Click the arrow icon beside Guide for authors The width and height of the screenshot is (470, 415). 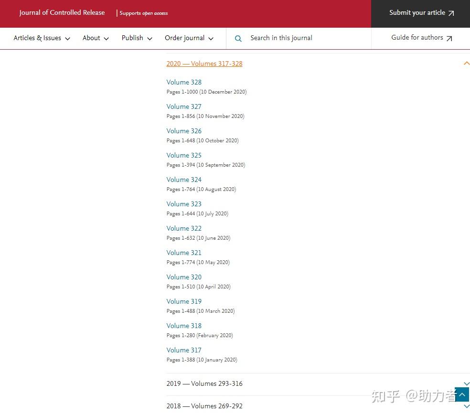click(449, 38)
